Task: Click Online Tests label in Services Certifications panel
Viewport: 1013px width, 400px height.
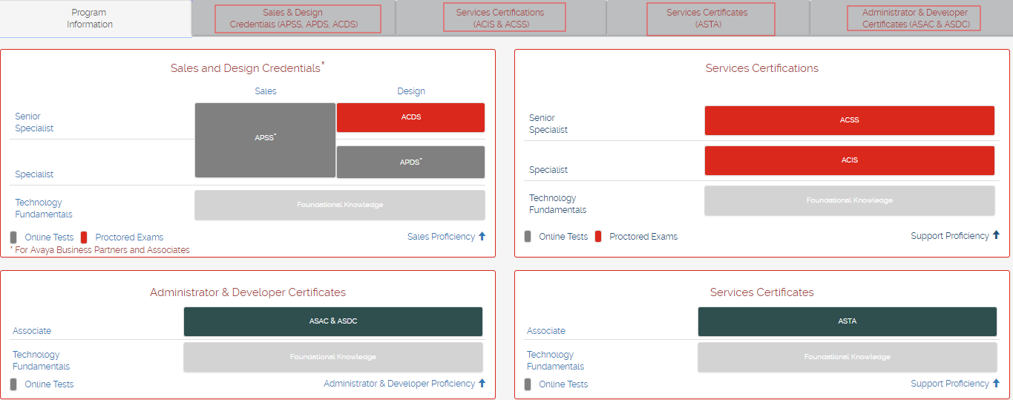Action: point(563,237)
